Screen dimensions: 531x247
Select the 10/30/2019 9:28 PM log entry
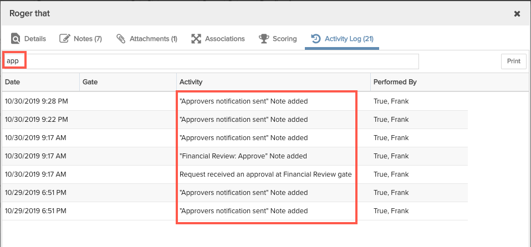tap(235, 101)
